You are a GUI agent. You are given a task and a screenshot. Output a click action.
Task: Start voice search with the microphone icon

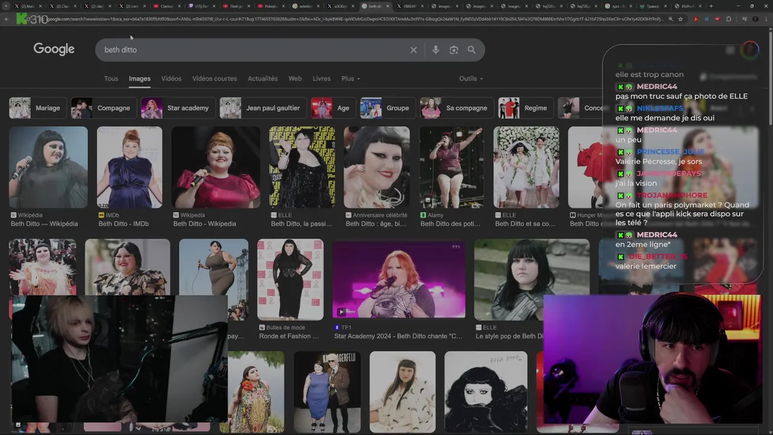click(x=435, y=50)
